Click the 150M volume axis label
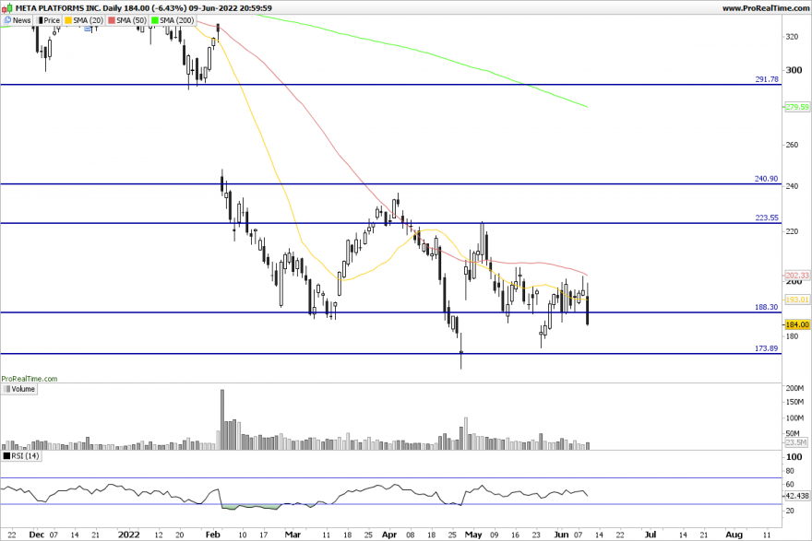 click(794, 402)
